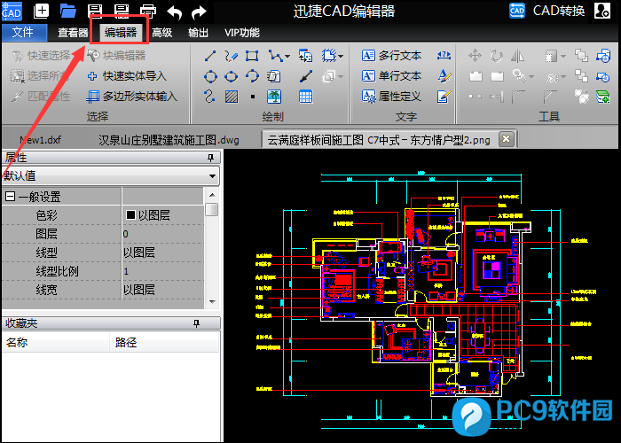Click the 色彩 black color swatch

tap(130, 214)
